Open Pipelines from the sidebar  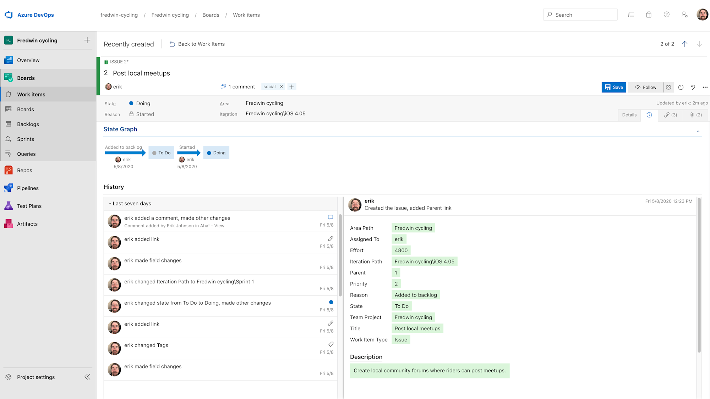coord(28,188)
